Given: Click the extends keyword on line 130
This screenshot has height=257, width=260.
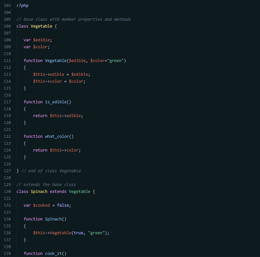Looking at the screenshot, I should pos(58,191).
